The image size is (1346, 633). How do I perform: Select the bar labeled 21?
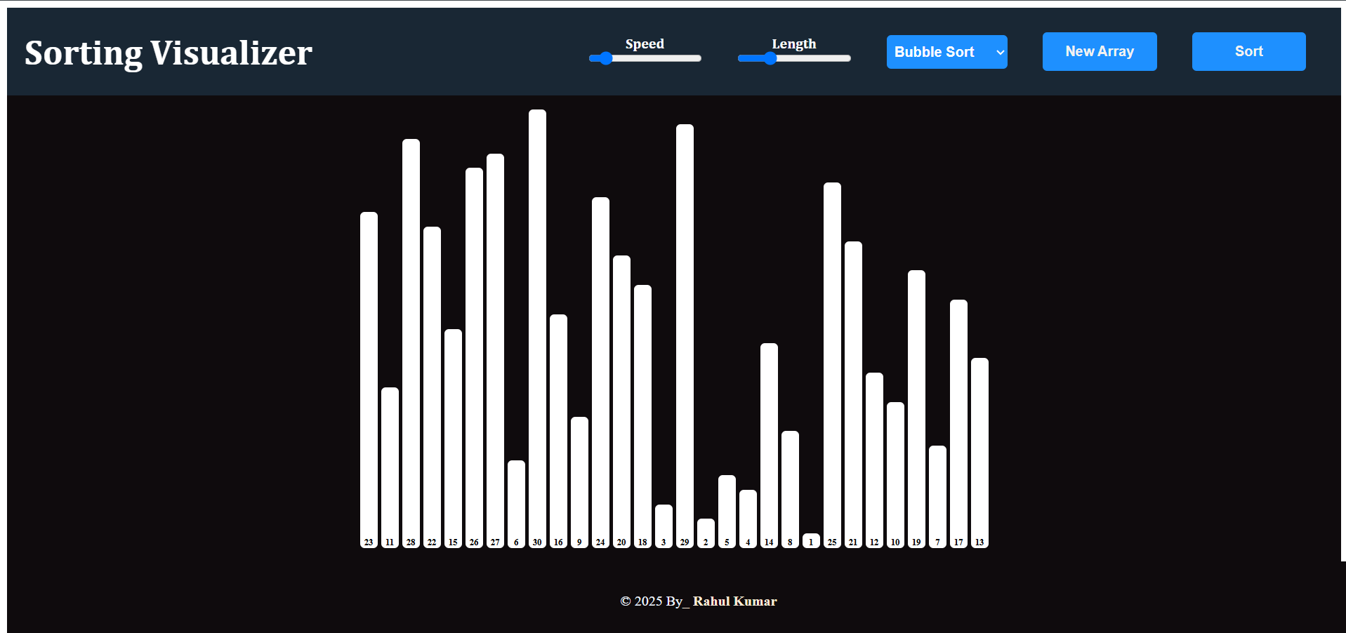[x=853, y=394]
